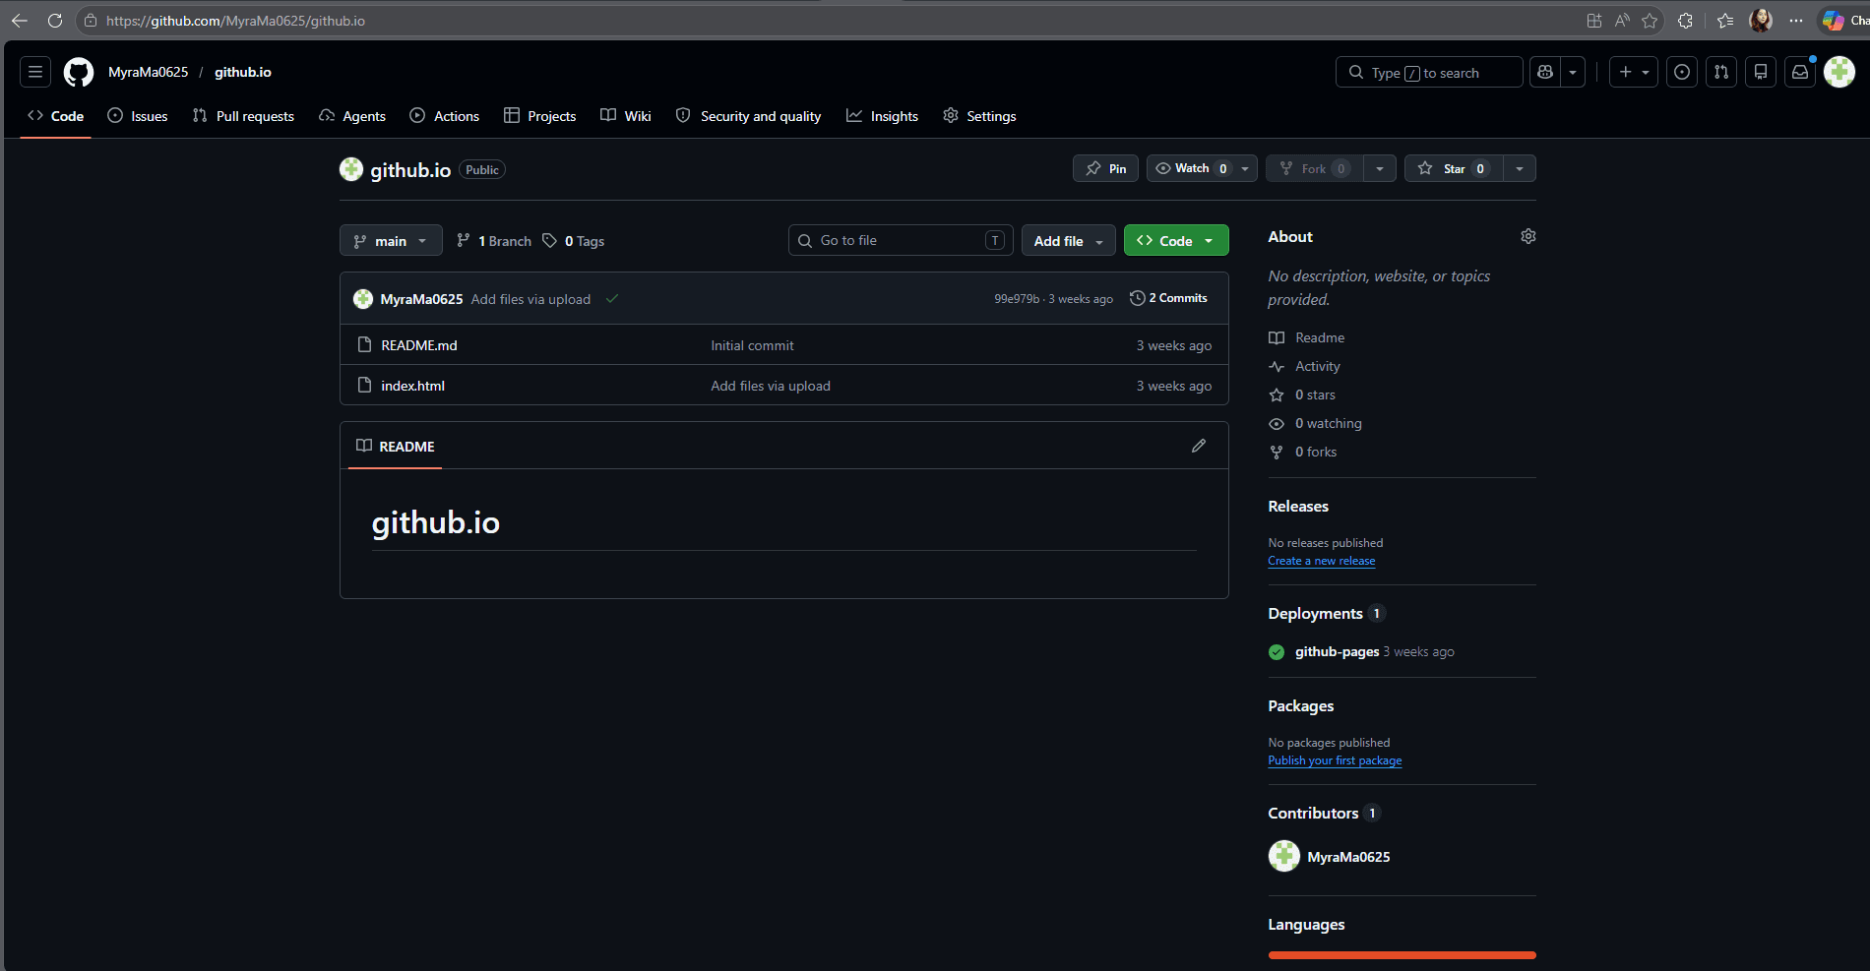Add this page to browser favorites
Screen dimensions: 1870x971
(1650, 20)
